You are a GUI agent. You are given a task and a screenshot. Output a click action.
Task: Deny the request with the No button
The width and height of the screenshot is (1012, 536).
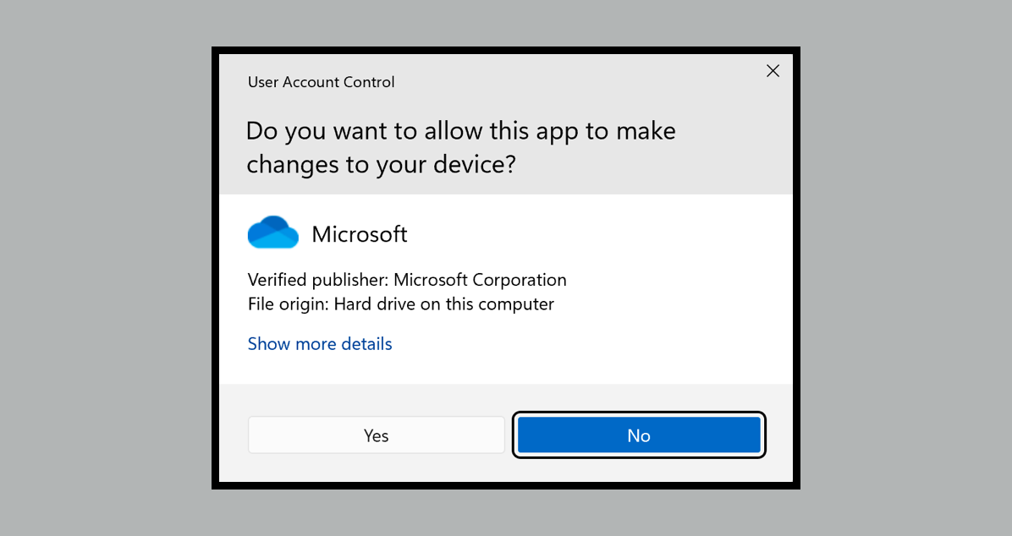click(639, 435)
